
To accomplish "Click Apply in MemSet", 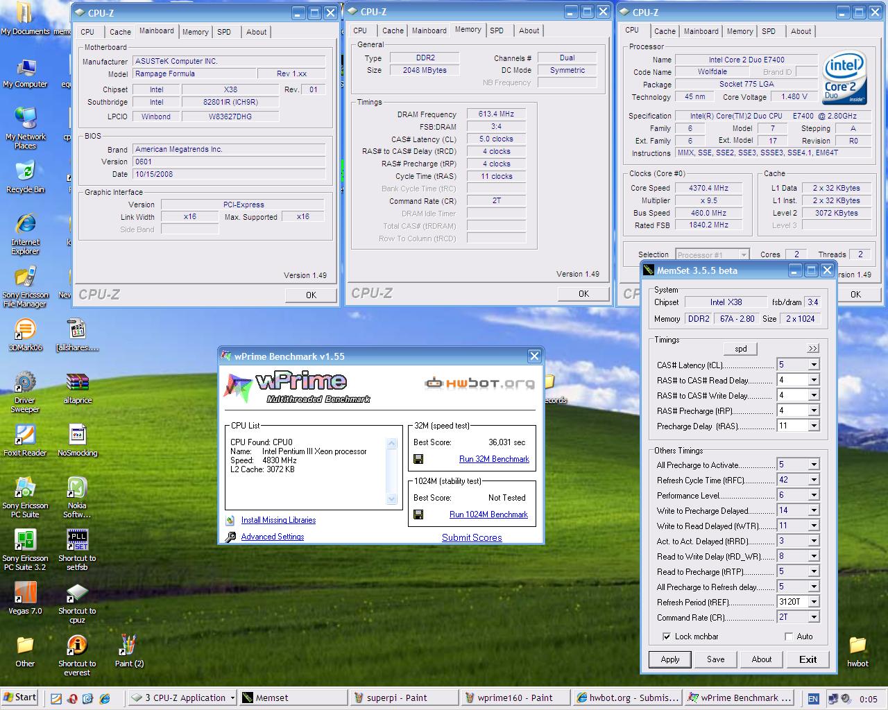I will point(670,659).
